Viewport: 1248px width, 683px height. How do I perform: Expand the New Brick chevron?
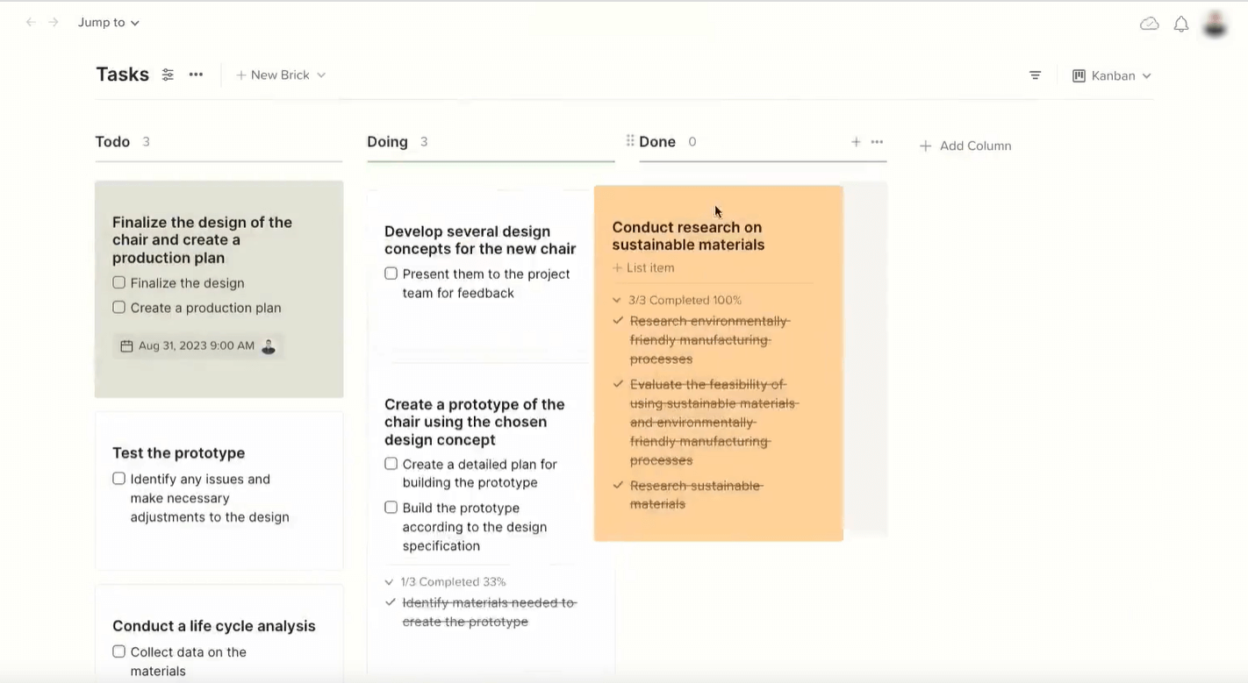[x=321, y=75]
